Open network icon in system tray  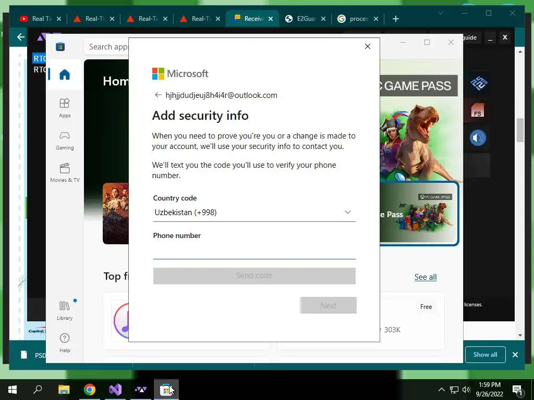(x=454, y=390)
